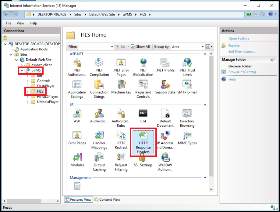This screenshot has height=212, width=280.
Task: Expand the Controls folder node
Action: point(27,81)
